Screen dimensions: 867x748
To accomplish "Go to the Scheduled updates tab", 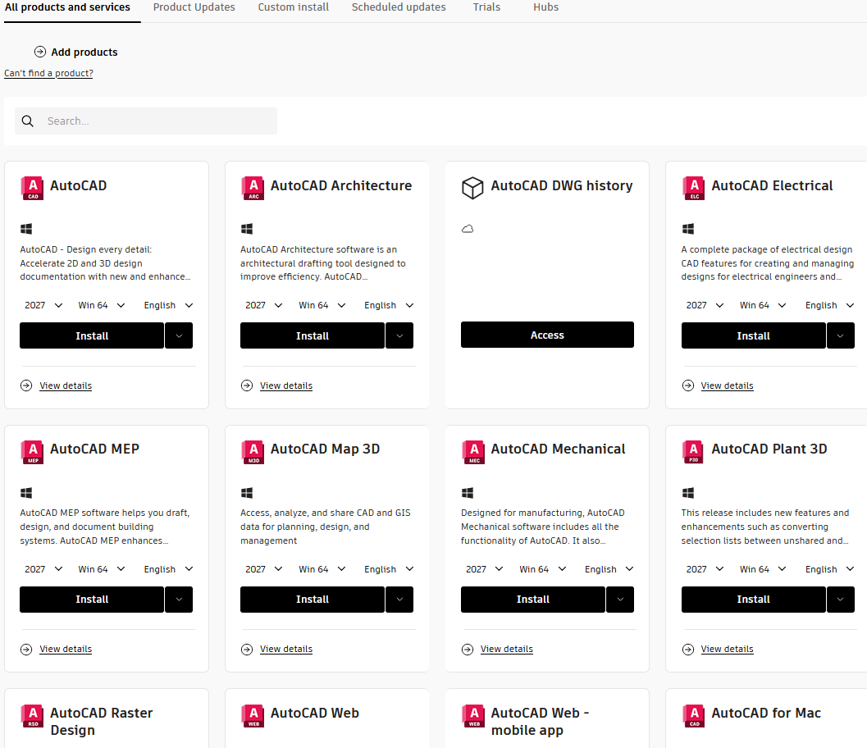I will 399,7.
